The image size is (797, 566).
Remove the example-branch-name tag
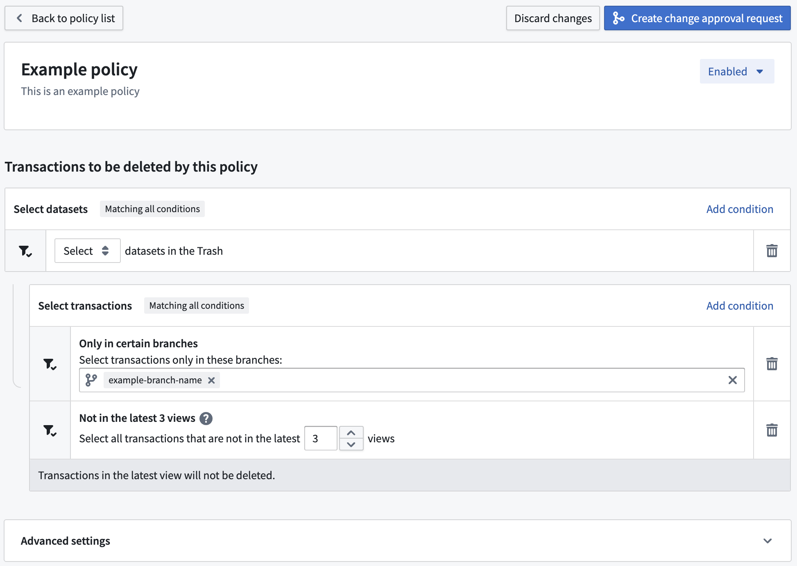(x=211, y=380)
